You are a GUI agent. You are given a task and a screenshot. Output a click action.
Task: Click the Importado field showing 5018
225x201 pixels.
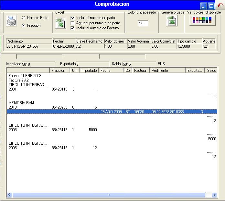[x=38, y=64]
